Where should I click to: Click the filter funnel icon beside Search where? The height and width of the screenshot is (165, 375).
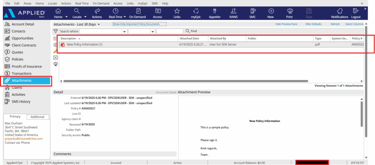coord(56,31)
